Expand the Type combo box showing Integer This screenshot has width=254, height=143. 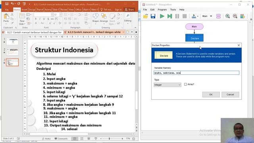(167, 85)
